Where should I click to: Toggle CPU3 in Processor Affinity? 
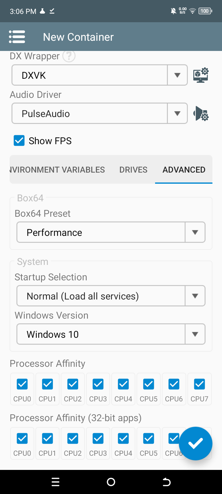98,384
